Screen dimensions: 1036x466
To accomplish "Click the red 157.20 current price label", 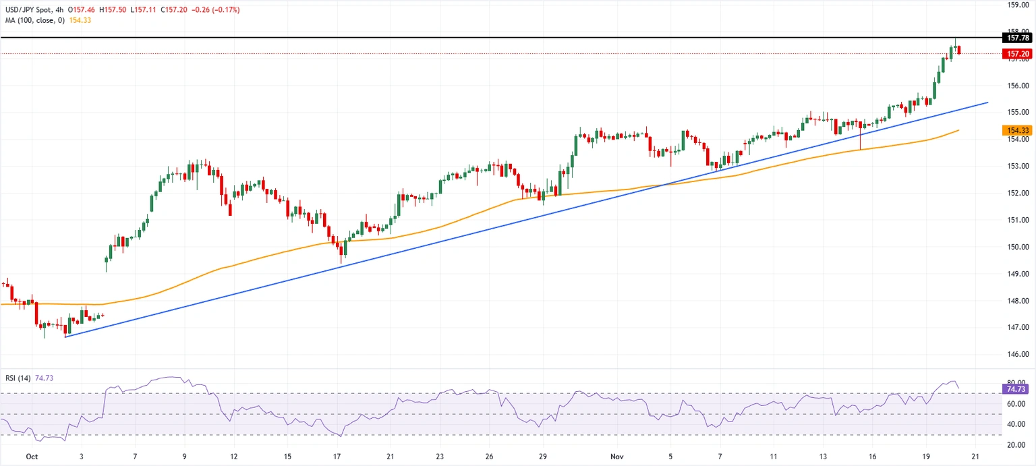I will coord(1017,53).
